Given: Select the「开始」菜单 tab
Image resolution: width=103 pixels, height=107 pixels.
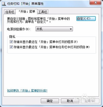Looking at the screenshot, I should click(26, 11).
